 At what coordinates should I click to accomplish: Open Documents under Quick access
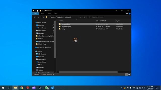pyautogui.click(x=42, y=30)
